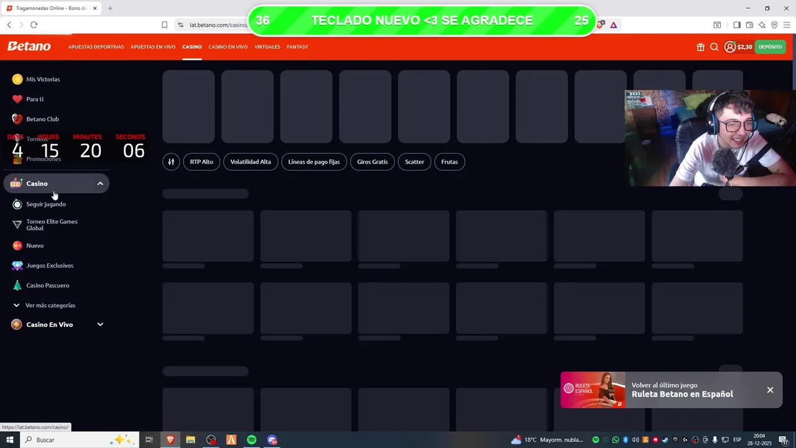796x448 pixels.
Task: Reload the current page
Action: coord(34,24)
